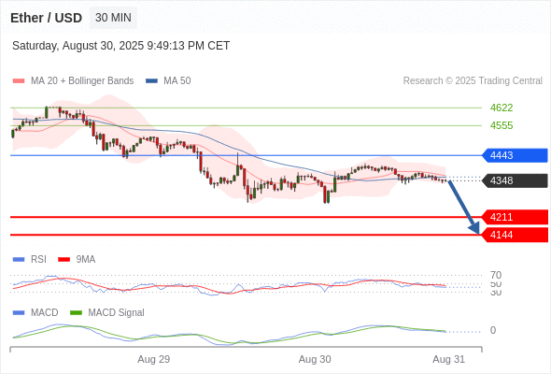Click the MACD Signal green legend swatch

76,312
